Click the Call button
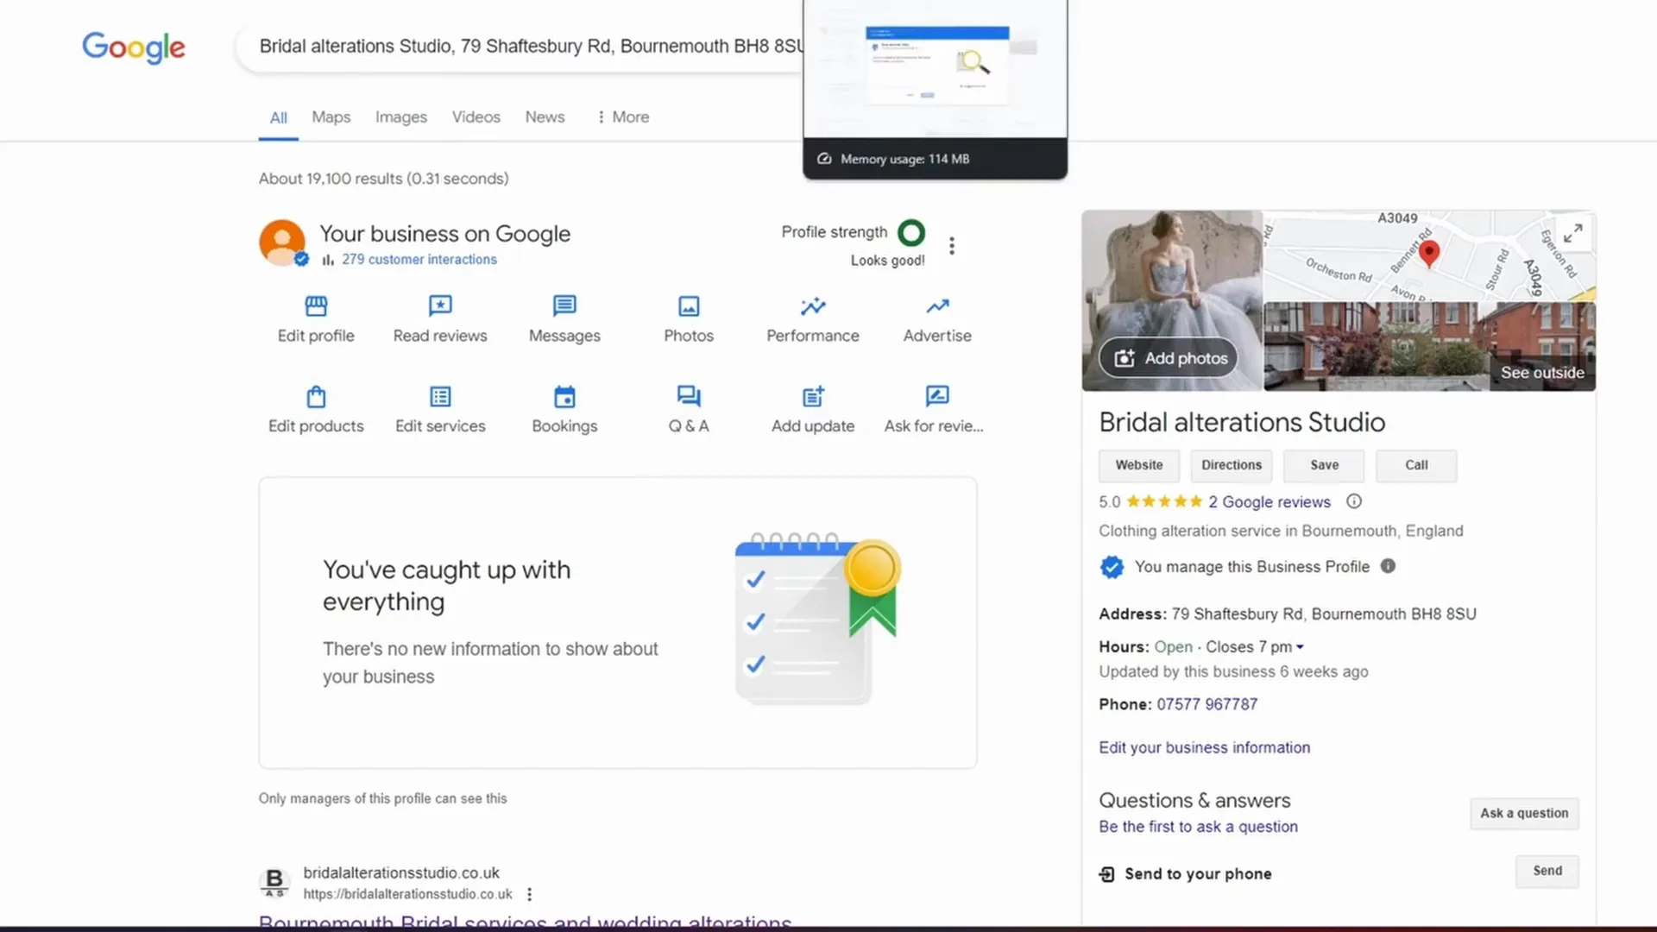Screen dimensions: 1657x932 (1416, 465)
